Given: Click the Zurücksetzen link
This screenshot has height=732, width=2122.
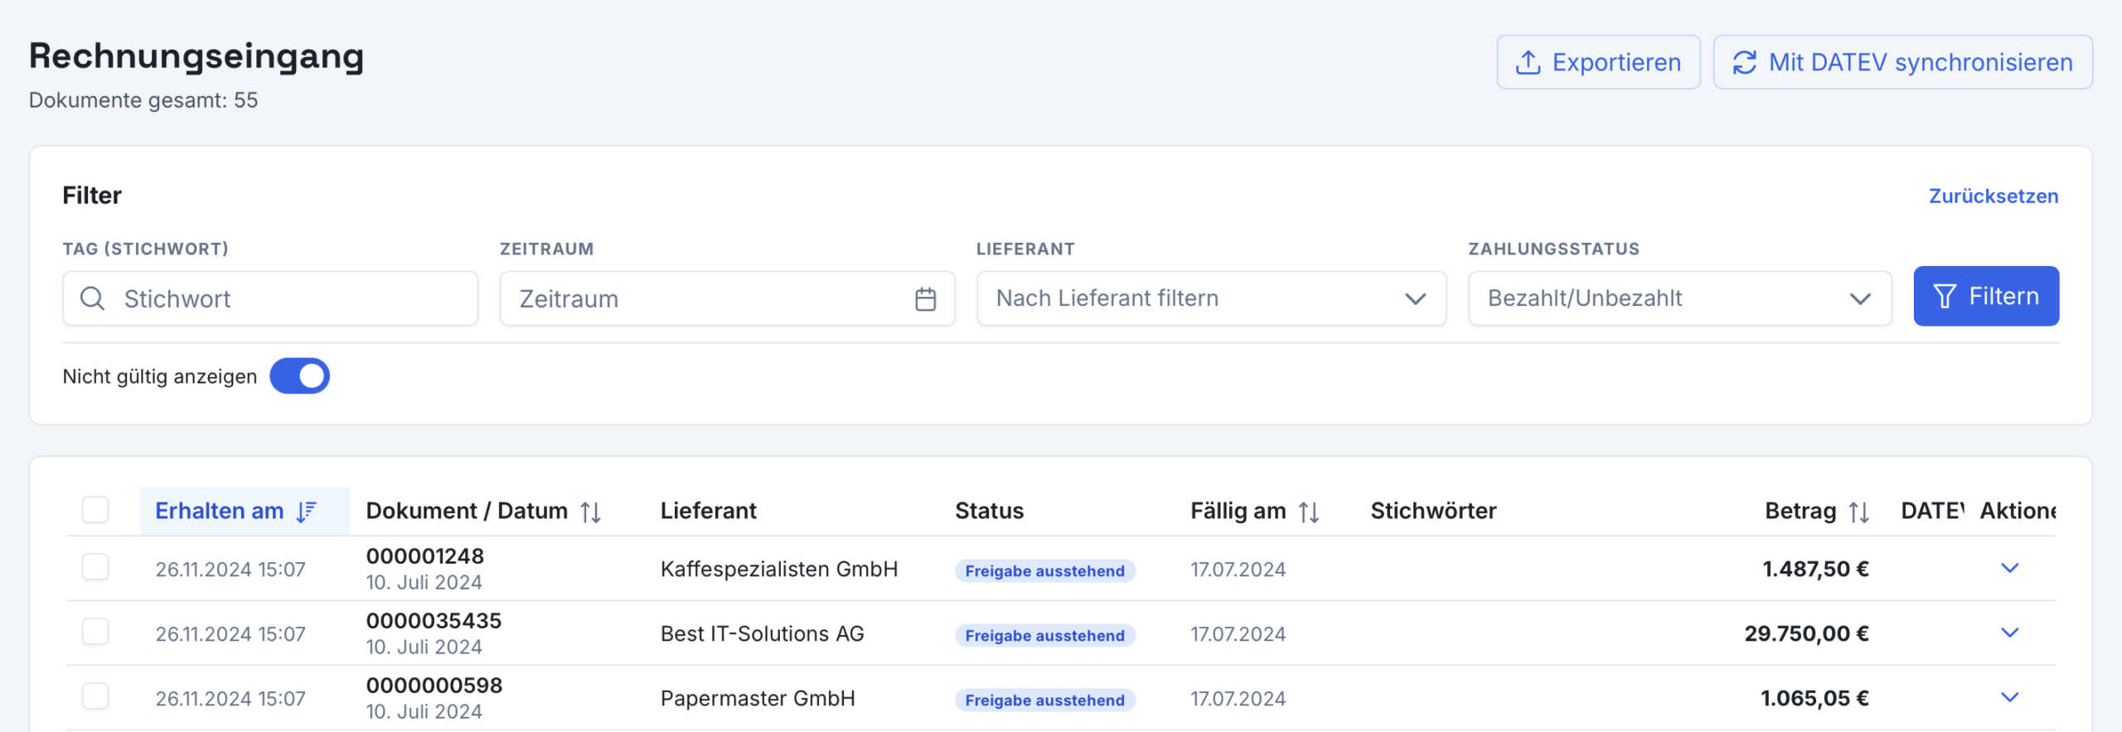Looking at the screenshot, I should click(1993, 196).
